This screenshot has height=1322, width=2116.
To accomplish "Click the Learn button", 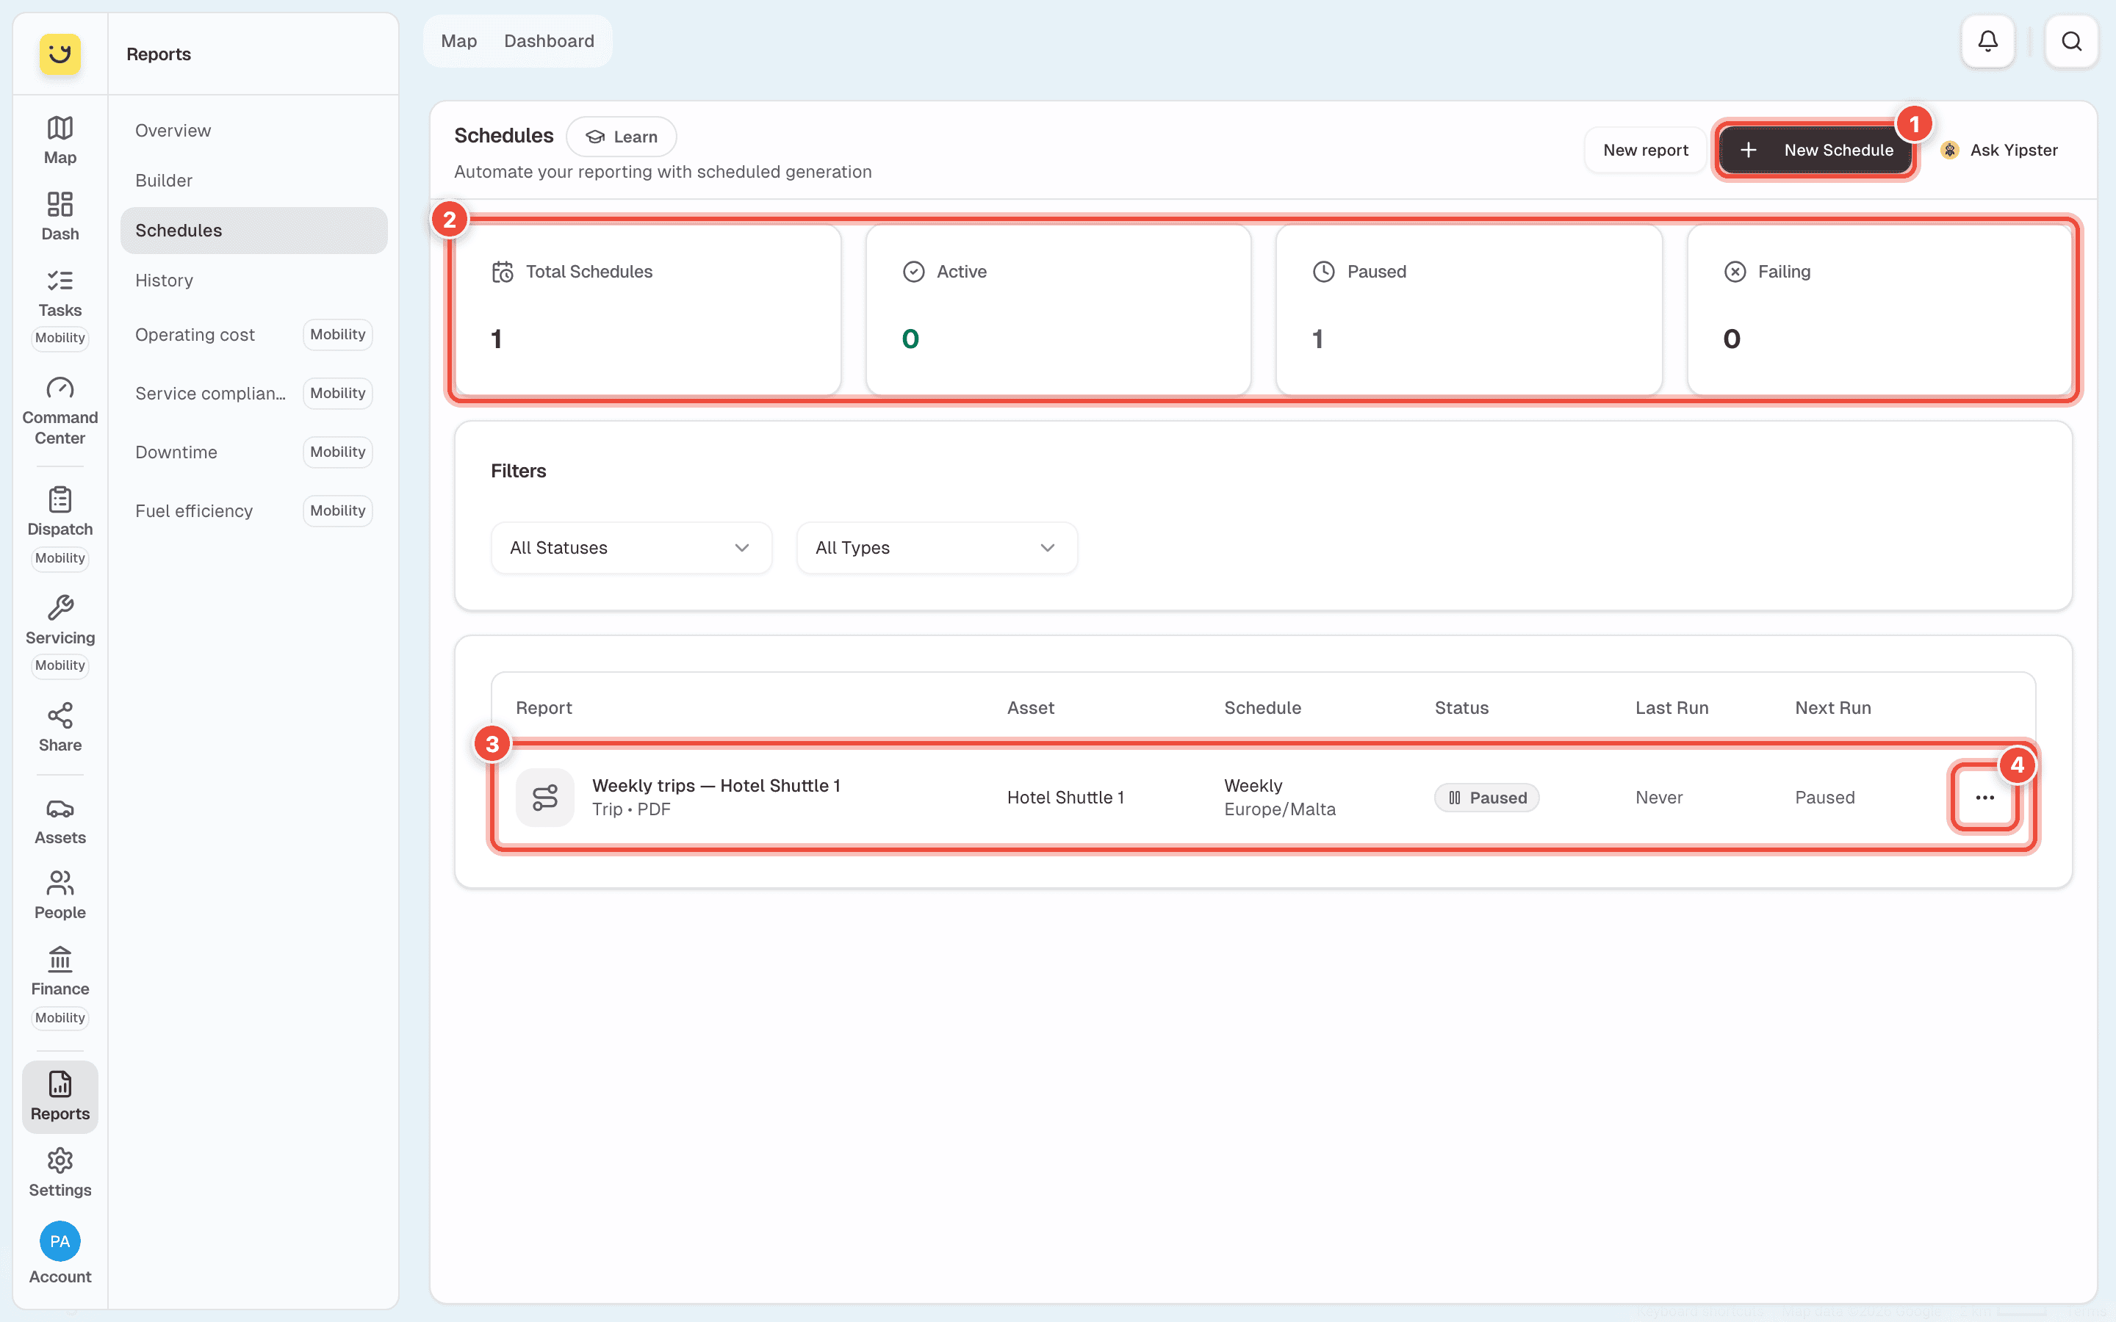I will click(x=621, y=137).
